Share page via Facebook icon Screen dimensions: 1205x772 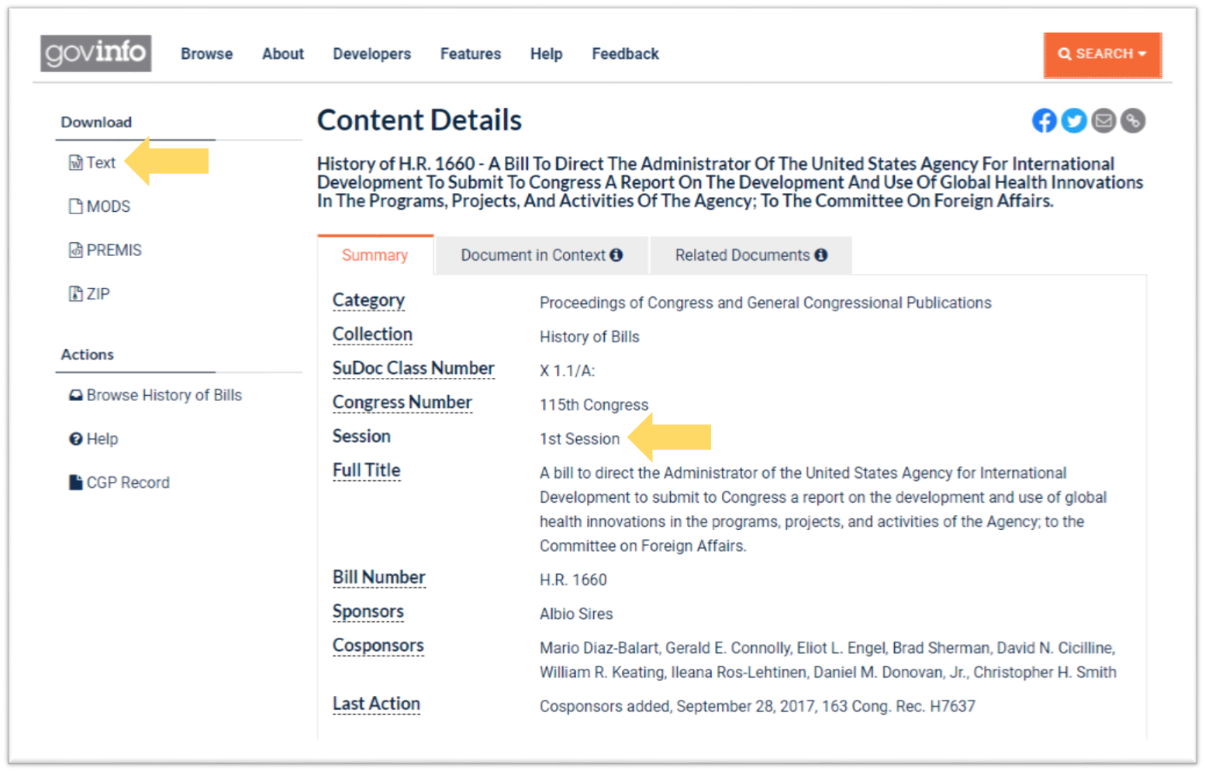pyautogui.click(x=1044, y=121)
